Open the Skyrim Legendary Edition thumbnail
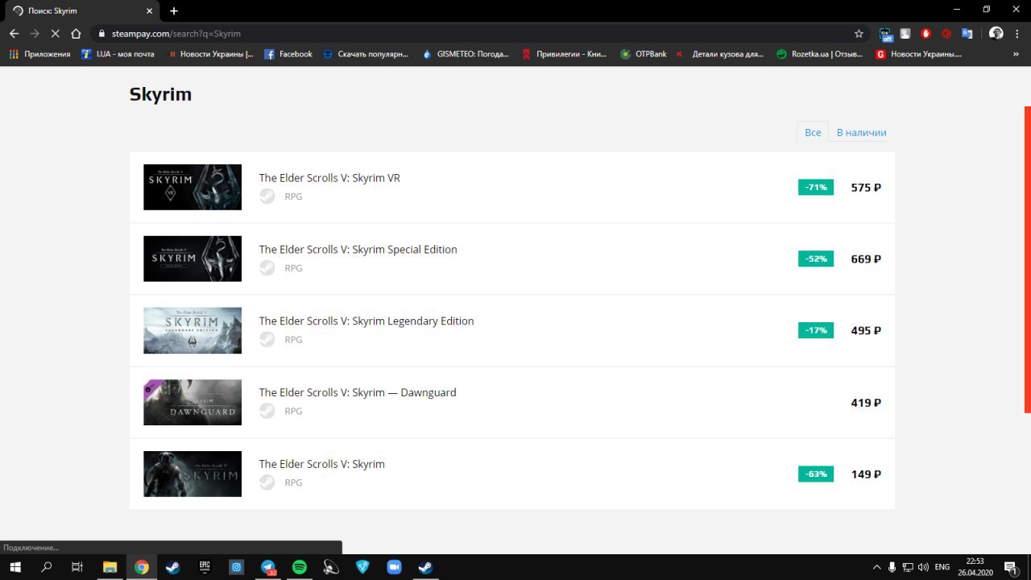The image size is (1031, 580). tap(193, 330)
